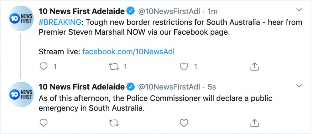Reply to the breaking border restrictions tweet

point(44,67)
